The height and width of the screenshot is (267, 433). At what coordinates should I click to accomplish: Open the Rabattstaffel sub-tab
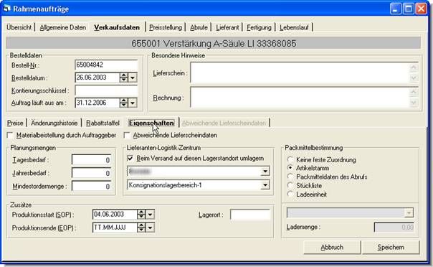click(x=103, y=123)
